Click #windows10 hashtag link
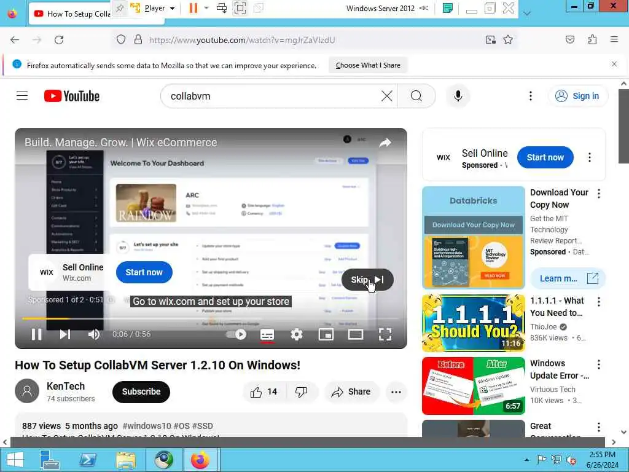 pos(147,426)
